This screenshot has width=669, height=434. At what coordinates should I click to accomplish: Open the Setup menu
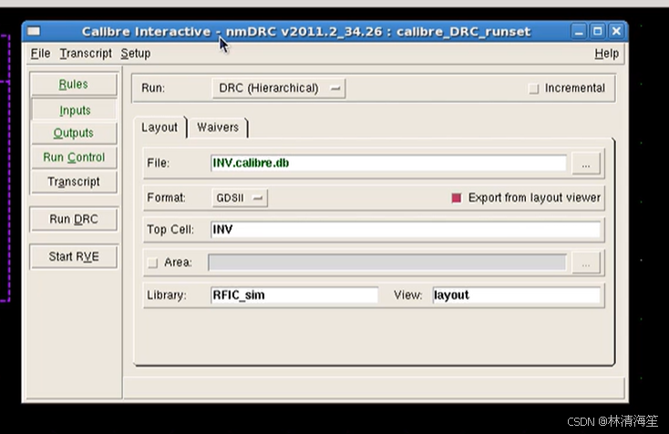coord(136,54)
